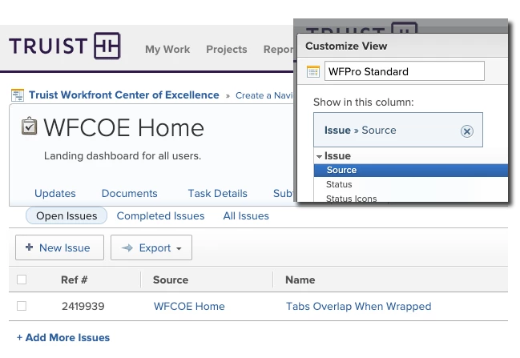Click the Landing dashboard for all users text
The height and width of the screenshot is (358, 520).
(123, 156)
